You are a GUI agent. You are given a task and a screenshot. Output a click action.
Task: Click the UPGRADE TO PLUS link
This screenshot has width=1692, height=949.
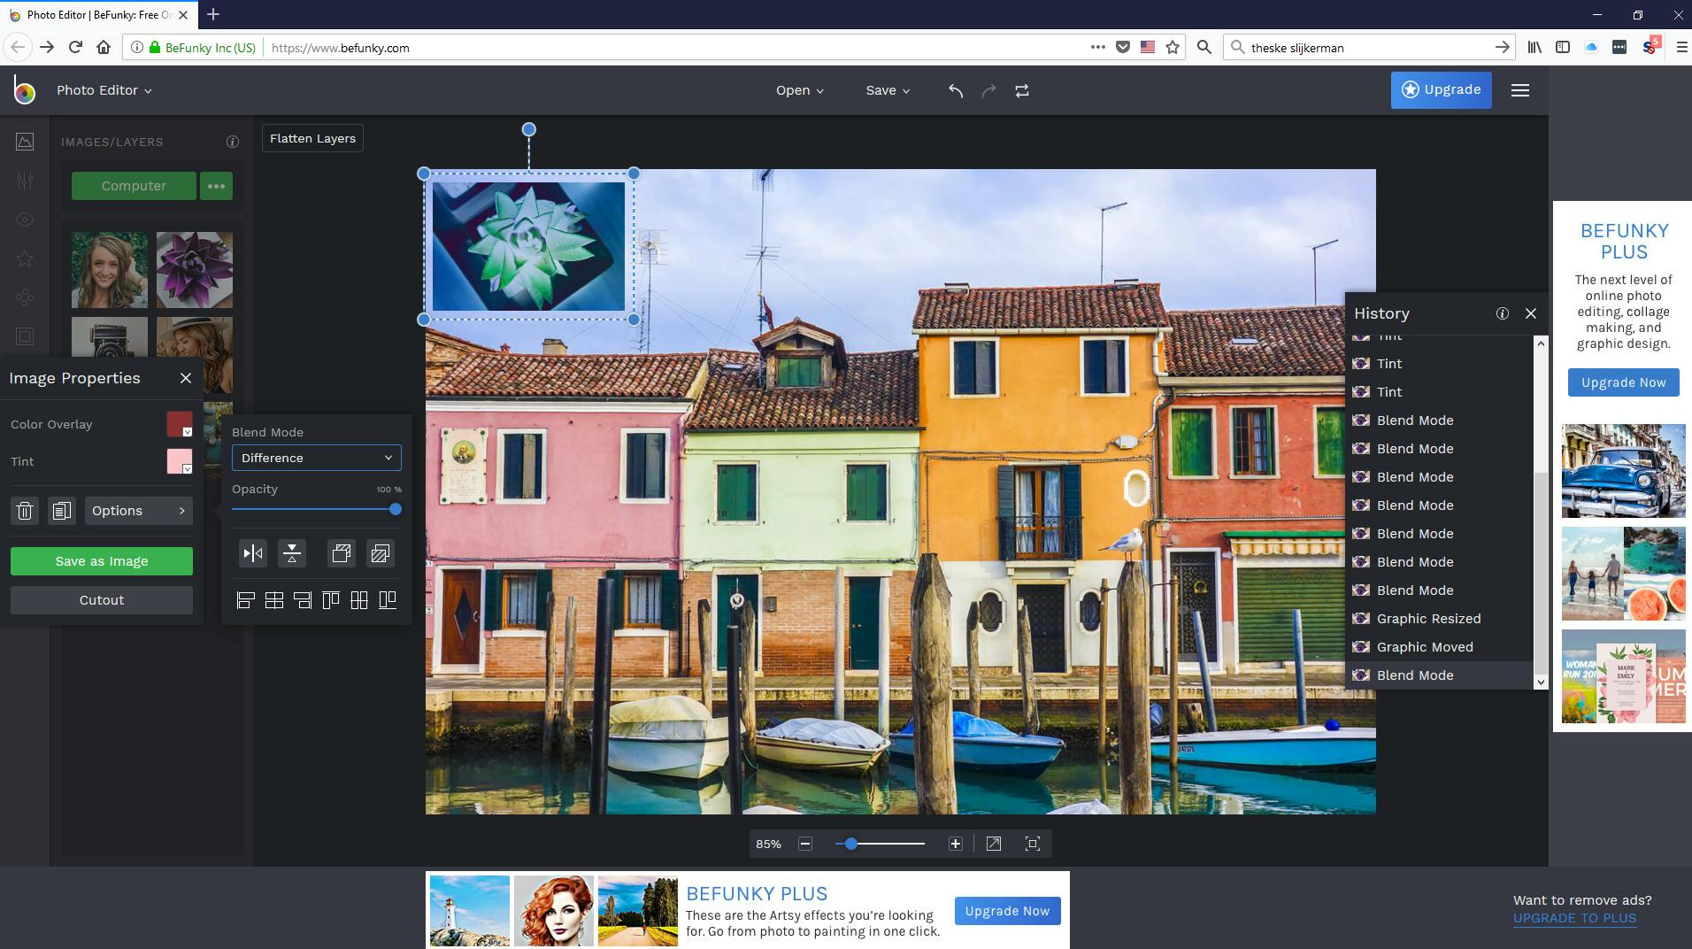click(1574, 918)
